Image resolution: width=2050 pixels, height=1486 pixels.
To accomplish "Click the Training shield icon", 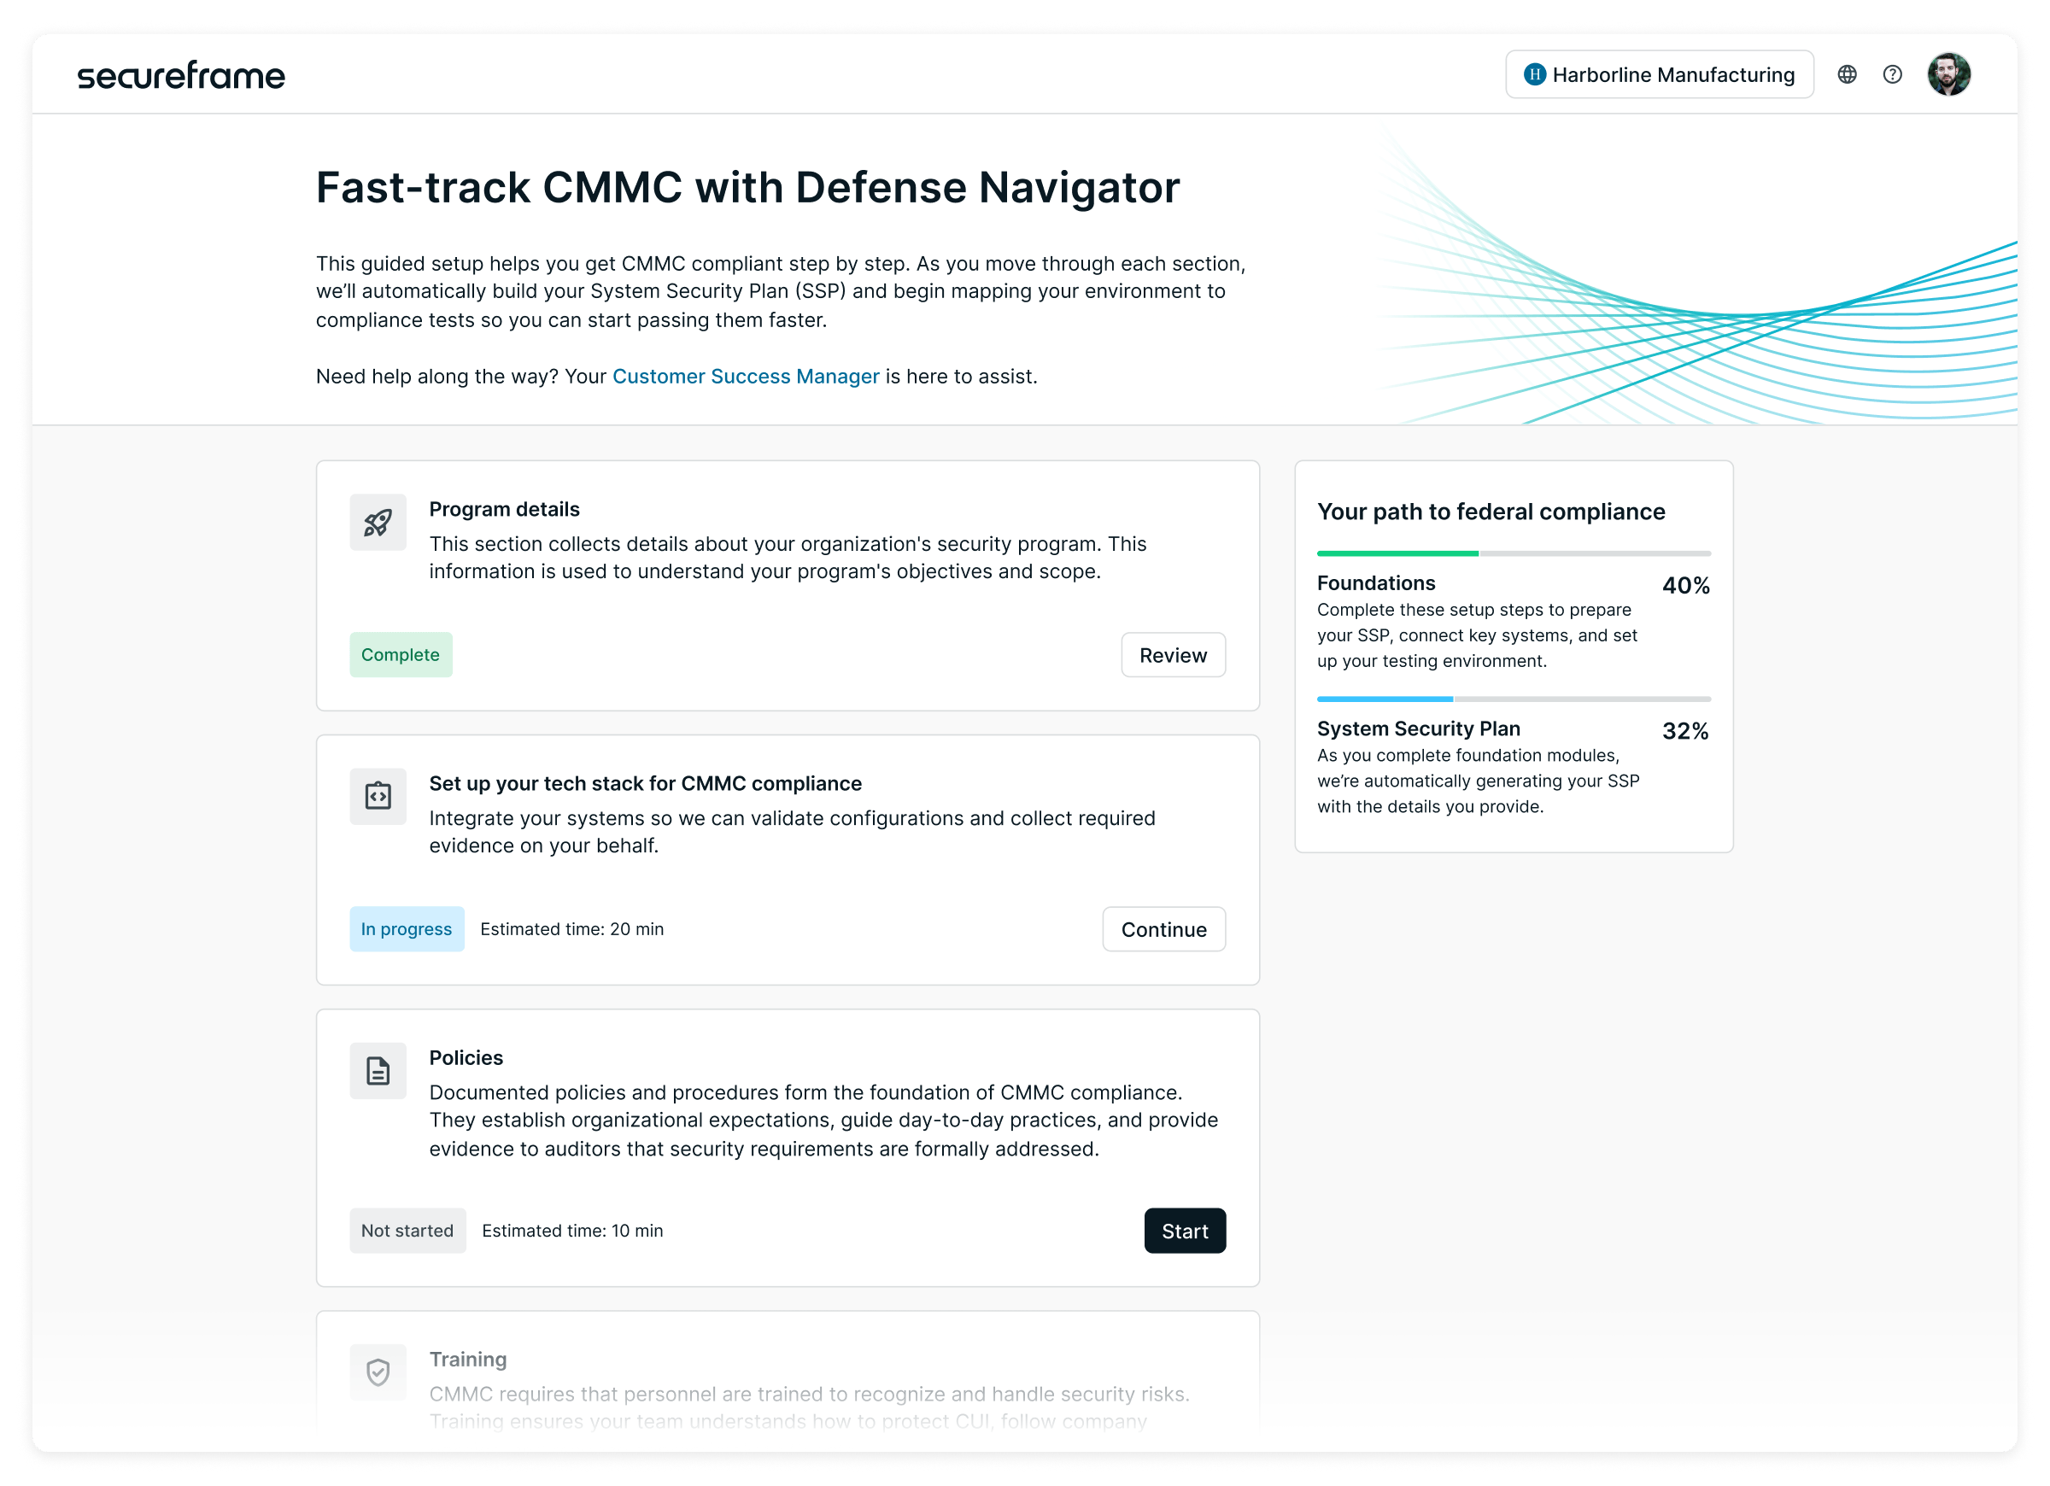I will tap(378, 1372).
